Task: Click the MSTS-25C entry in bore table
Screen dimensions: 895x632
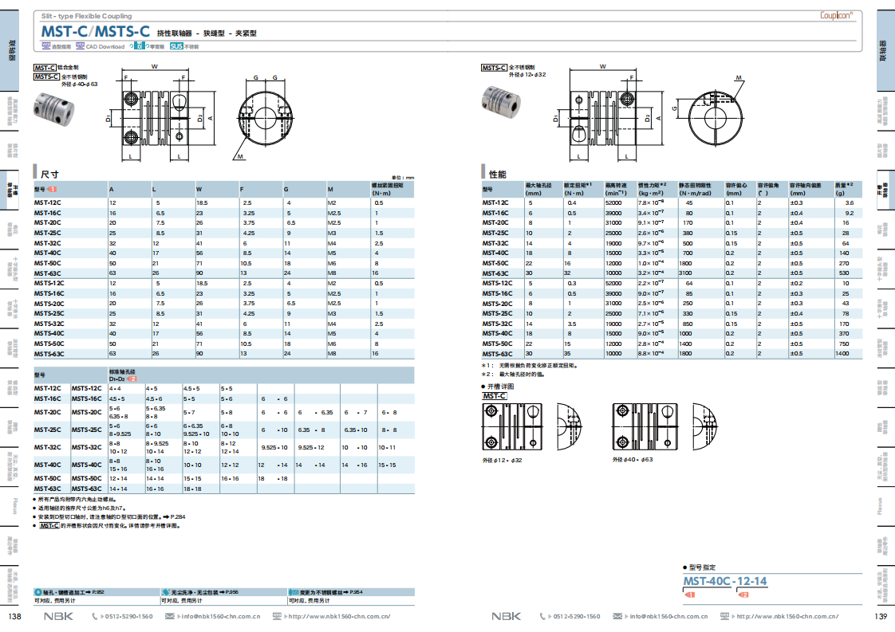Action: click(x=87, y=430)
